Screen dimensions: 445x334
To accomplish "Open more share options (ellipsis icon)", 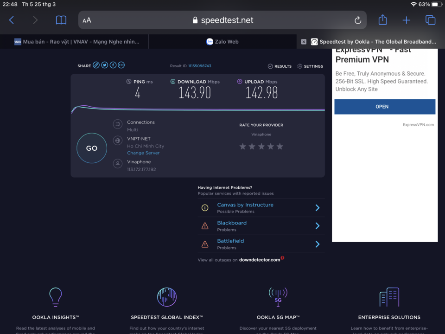I will (121, 65).
